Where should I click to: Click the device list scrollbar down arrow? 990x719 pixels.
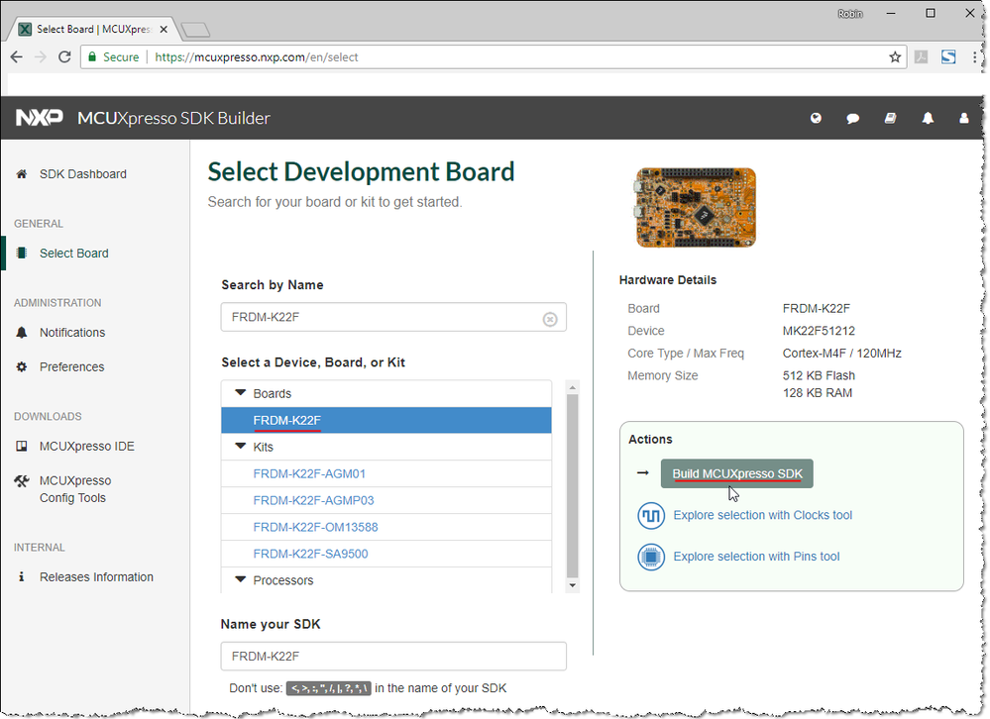(572, 585)
